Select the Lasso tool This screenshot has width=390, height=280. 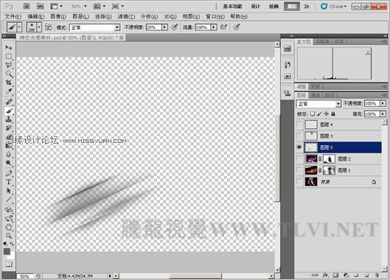[9, 65]
